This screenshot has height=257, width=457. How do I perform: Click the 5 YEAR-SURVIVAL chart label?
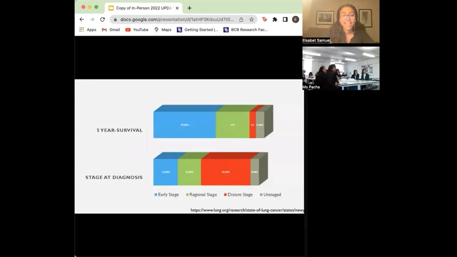[x=120, y=130]
